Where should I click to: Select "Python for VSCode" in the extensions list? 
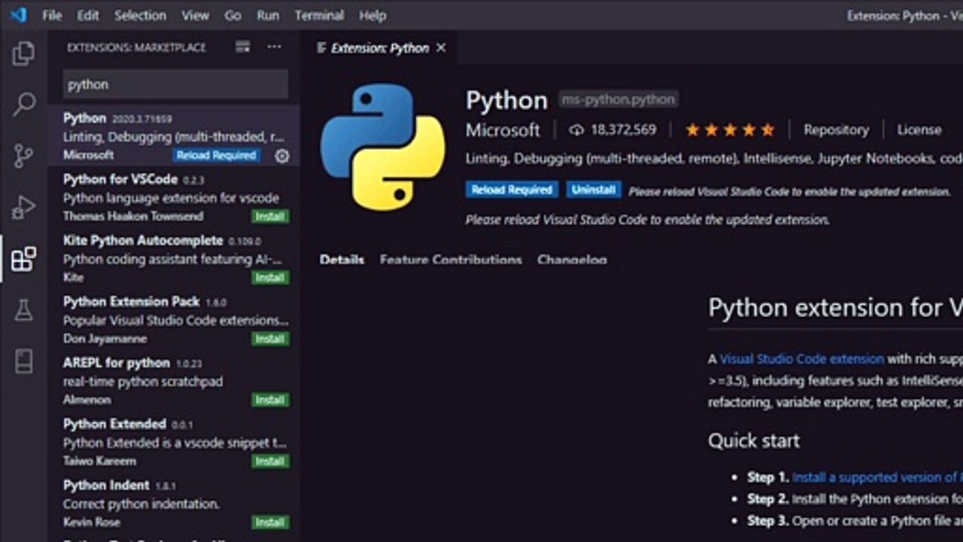point(120,179)
